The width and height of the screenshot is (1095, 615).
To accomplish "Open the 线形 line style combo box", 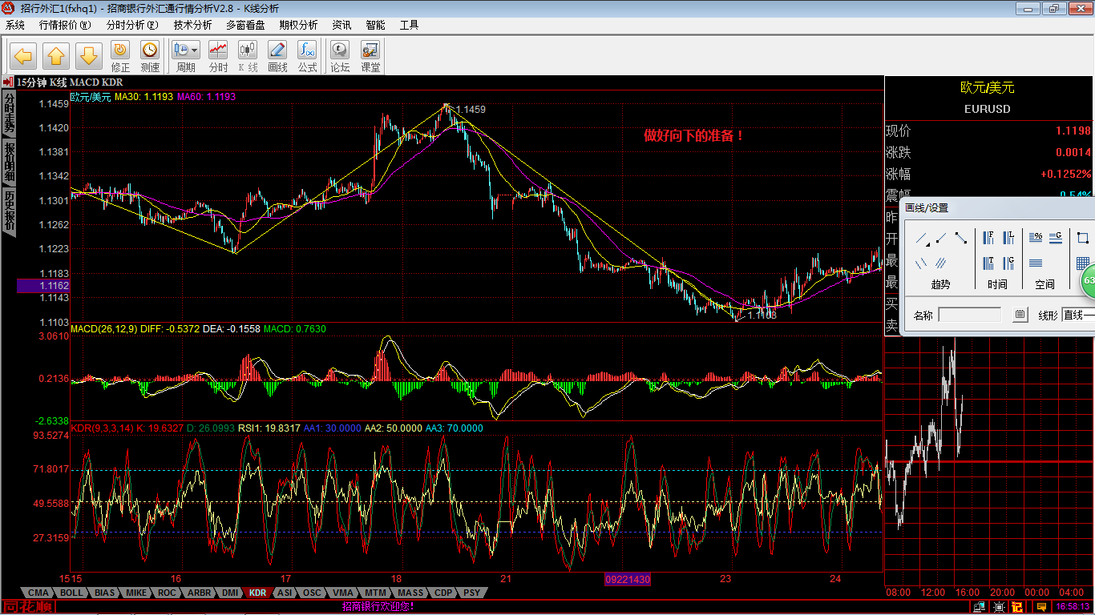I will tap(1078, 316).
